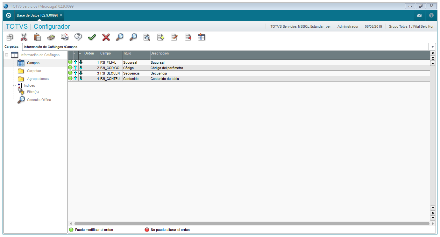
Task: Click page-down double-arrow scroll button
Action: 433,213
